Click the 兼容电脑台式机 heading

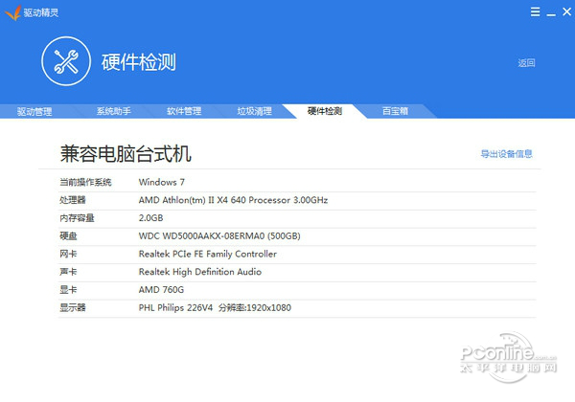[x=126, y=153]
